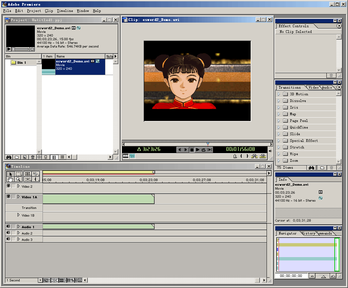Viewport: 348px width, 288px height.
Task: Open the File menu
Action: click(7, 11)
